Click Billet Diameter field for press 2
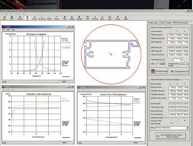 click(178, 39)
